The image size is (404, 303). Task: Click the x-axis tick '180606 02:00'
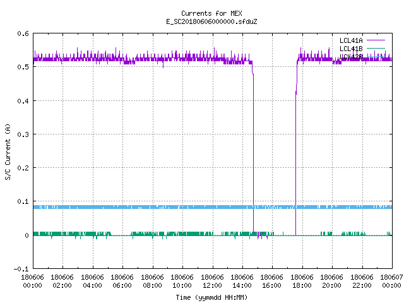62,282
